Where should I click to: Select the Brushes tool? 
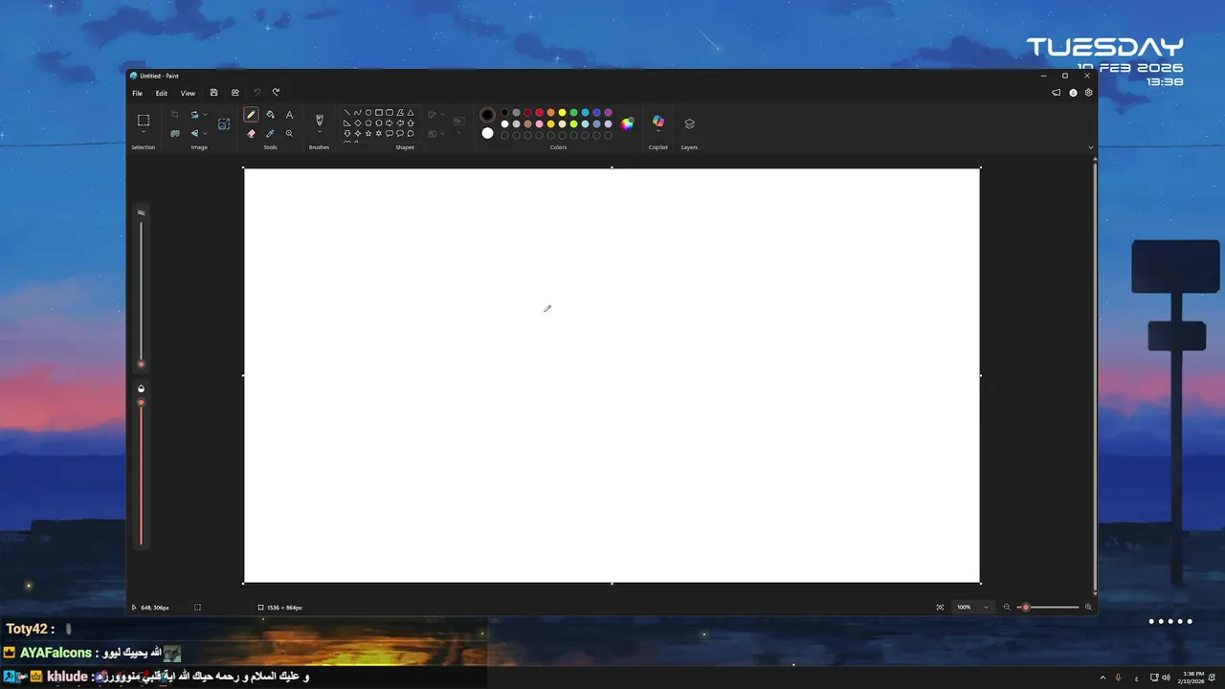pos(319,120)
